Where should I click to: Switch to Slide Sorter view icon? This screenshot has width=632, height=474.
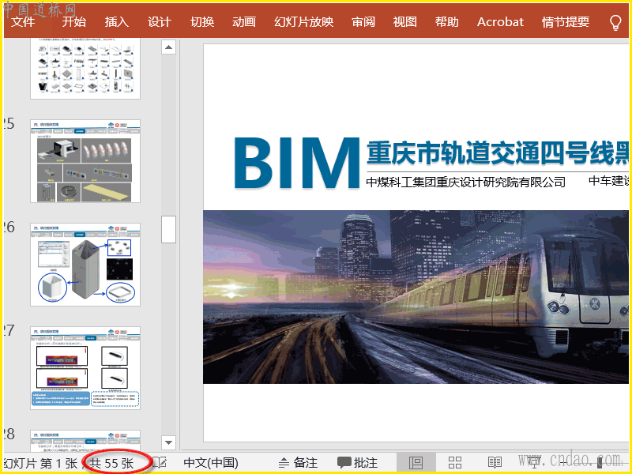(x=455, y=462)
